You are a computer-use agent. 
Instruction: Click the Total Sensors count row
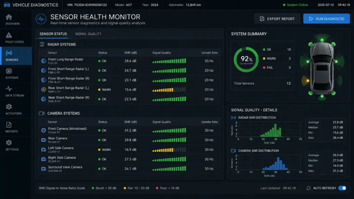pos(262,83)
